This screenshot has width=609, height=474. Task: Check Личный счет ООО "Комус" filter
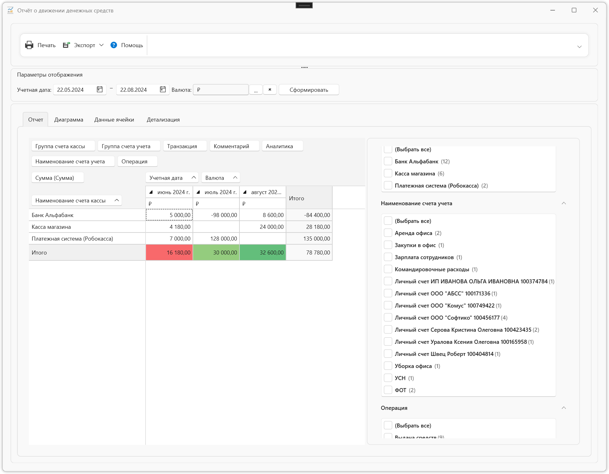[x=388, y=305]
